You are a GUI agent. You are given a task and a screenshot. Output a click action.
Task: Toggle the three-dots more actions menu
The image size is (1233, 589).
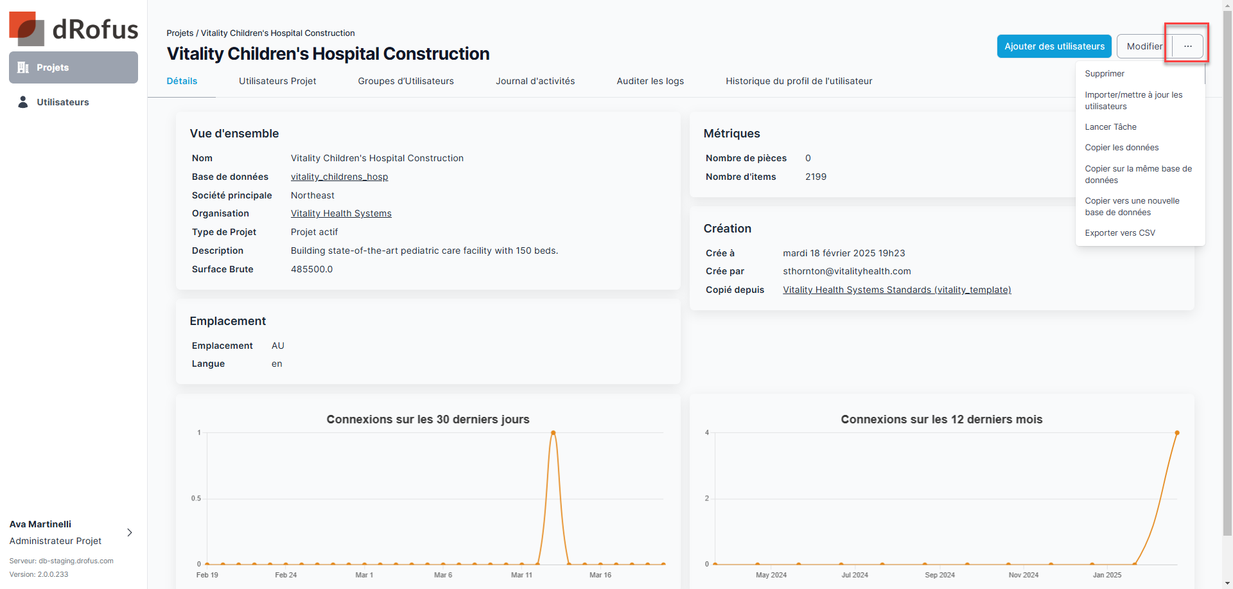pos(1187,46)
